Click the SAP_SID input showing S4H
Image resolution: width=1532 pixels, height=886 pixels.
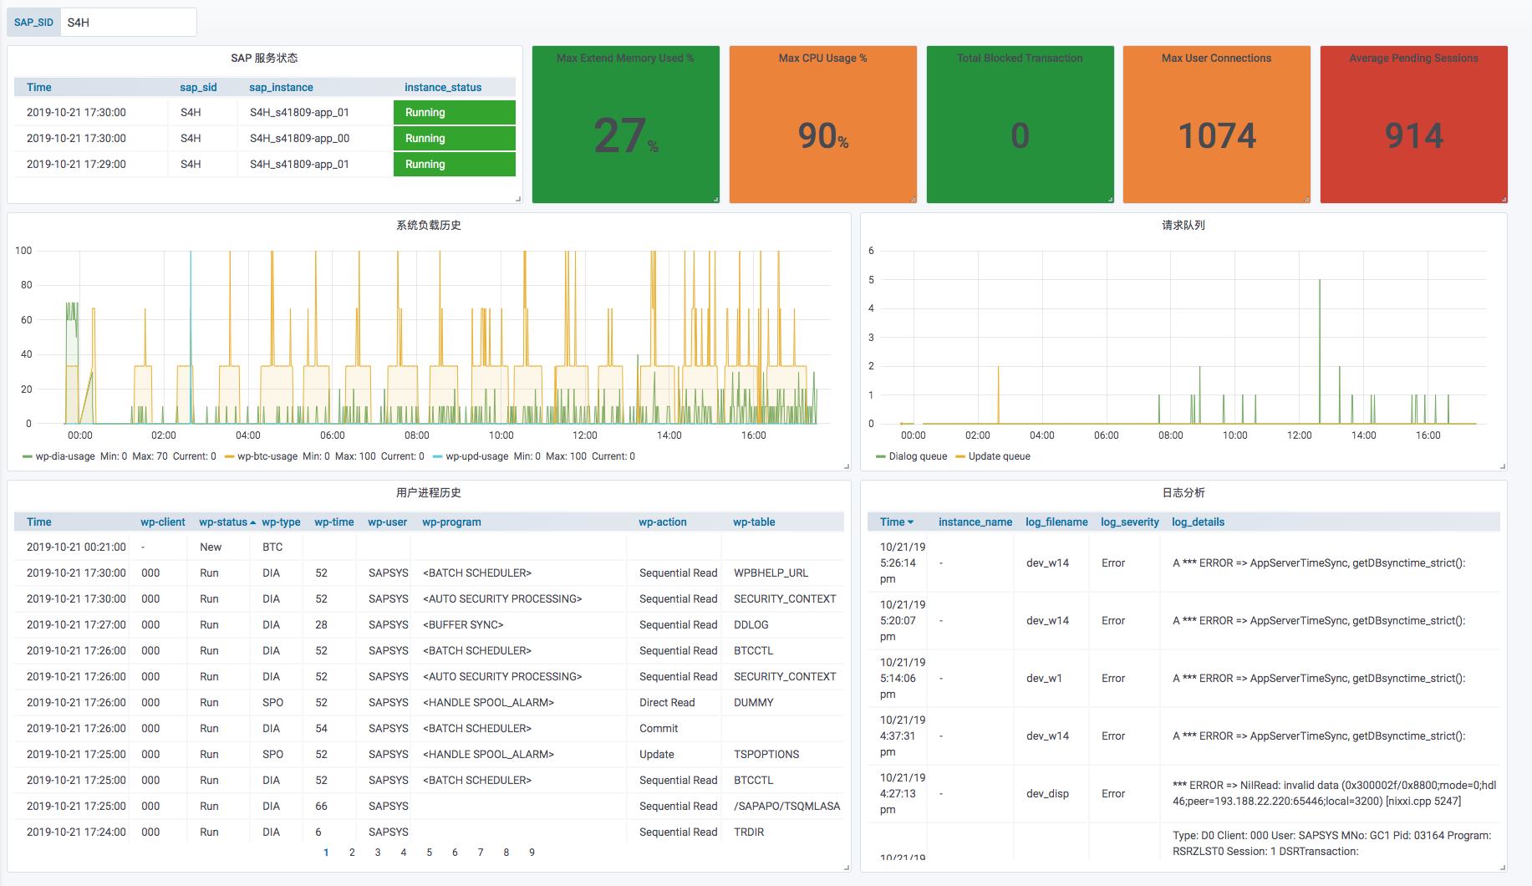(x=128, y=23)
